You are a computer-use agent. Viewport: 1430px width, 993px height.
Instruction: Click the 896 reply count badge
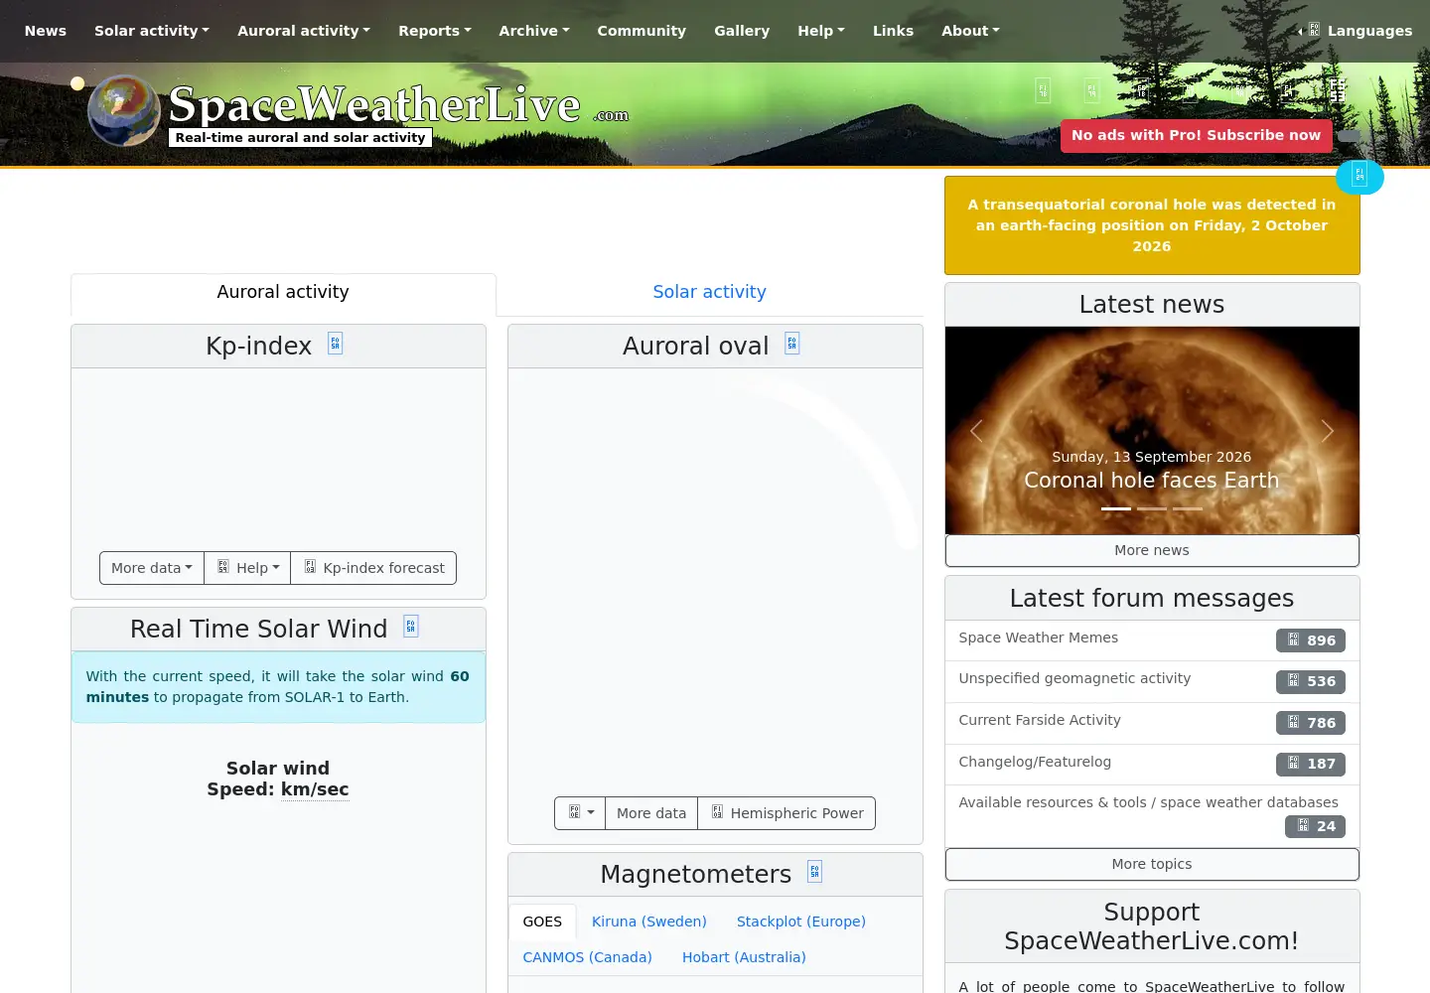pyautogui.click(x=1310, y=640)
